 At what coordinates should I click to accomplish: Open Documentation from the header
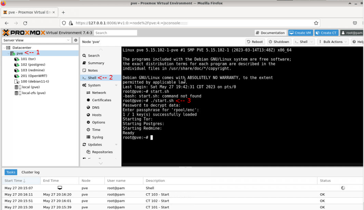click(270, 33)
